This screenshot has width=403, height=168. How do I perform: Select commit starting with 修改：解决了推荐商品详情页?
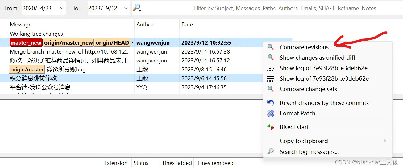pyautogui.click(x=146, y=61)
